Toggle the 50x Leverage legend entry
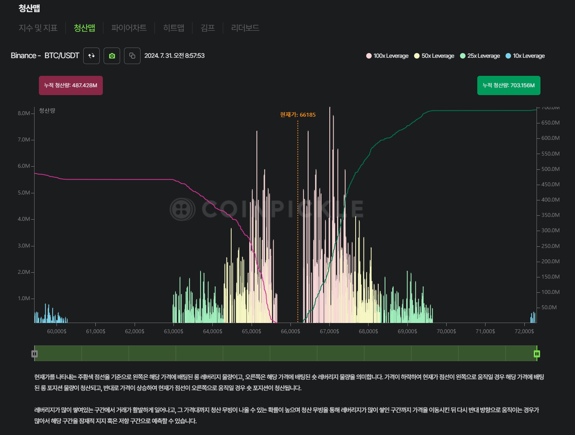The height and width of the screenshot is (435, 575). (x=434, y=56)
